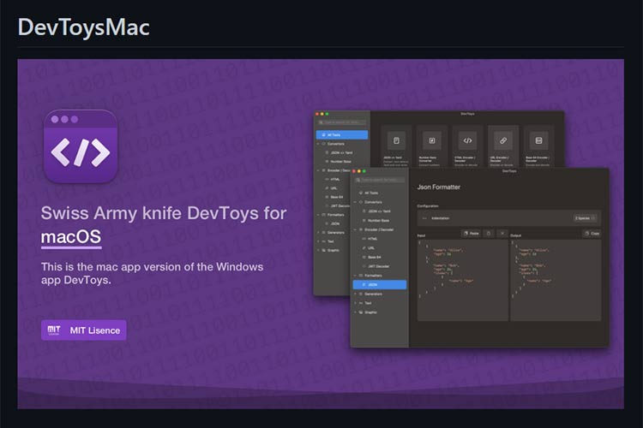Open the URL Encoder / Decoder card

(x=503, y=146)
